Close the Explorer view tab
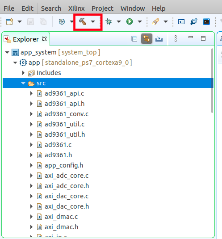 click(x=44, y=39)
